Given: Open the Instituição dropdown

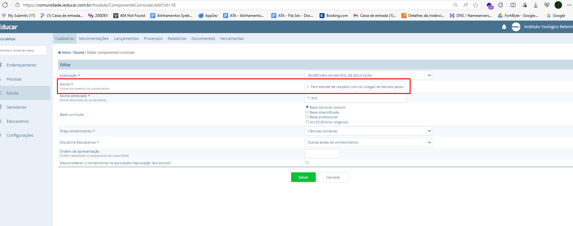Looking at the screenshot, I should click(x=368, y=75).
